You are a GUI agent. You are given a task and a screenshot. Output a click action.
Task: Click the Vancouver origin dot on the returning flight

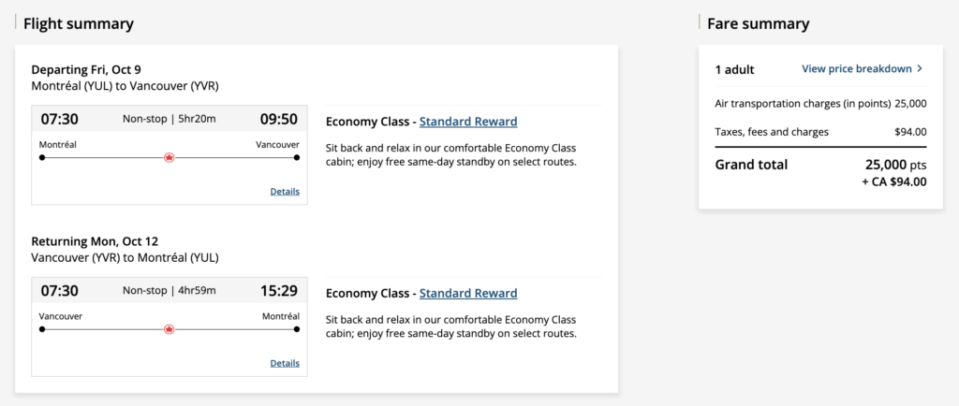[42, 328]
